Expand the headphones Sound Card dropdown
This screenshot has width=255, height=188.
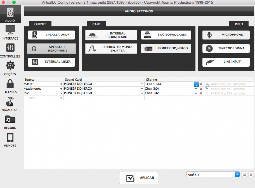[142, 89]
